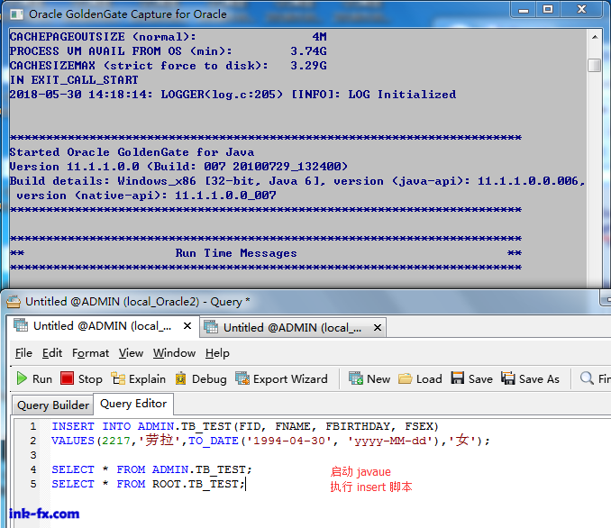Click the Save As label
611x528 pixels.
(539, 378)
